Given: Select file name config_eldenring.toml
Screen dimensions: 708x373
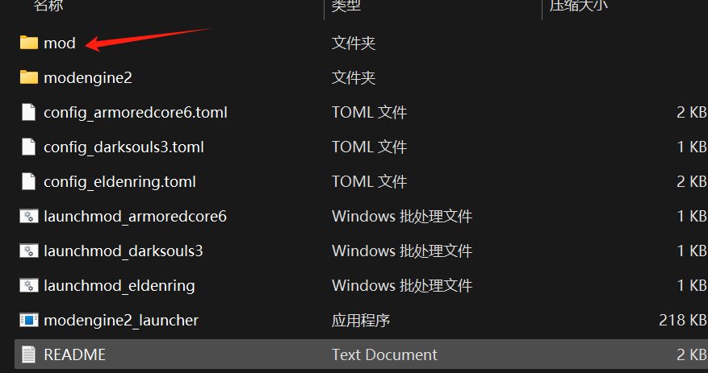Looking at the screenshot, I should click(x=119, y=182).
